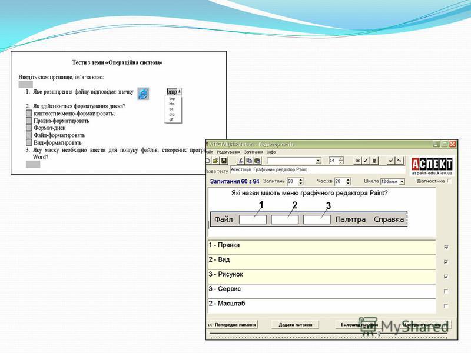Check the контекстне меню-форматировать option
Viewport: 471px width, 353px height.
click(29, 113)
